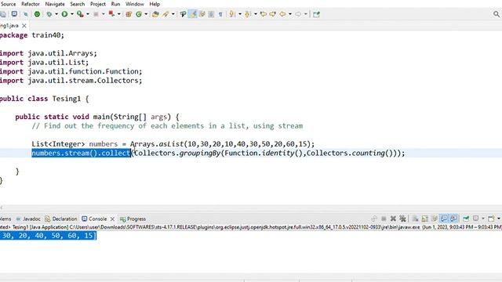The width and height of the screenshot is (502, 282).
Task: Expand the Next Annotation dropdown arrow
Action: (240, 14)
